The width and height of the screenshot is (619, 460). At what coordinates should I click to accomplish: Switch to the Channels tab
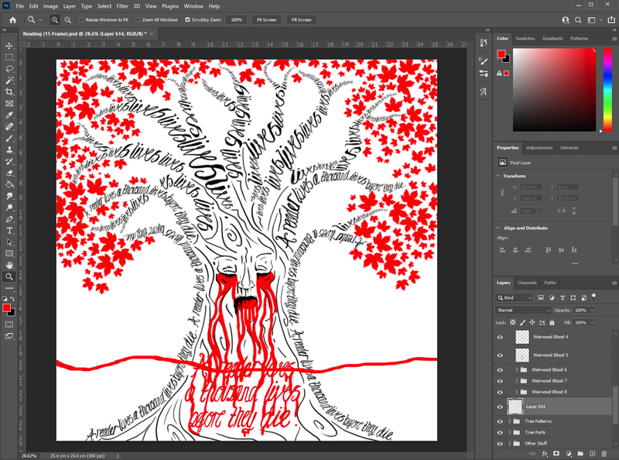click(527, 283)
